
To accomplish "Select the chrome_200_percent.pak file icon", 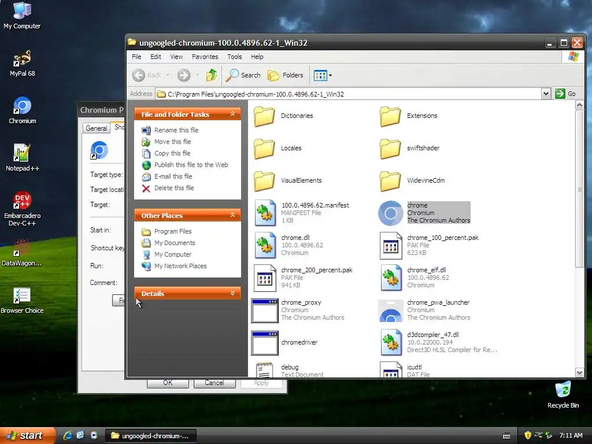I will (265, 278).
